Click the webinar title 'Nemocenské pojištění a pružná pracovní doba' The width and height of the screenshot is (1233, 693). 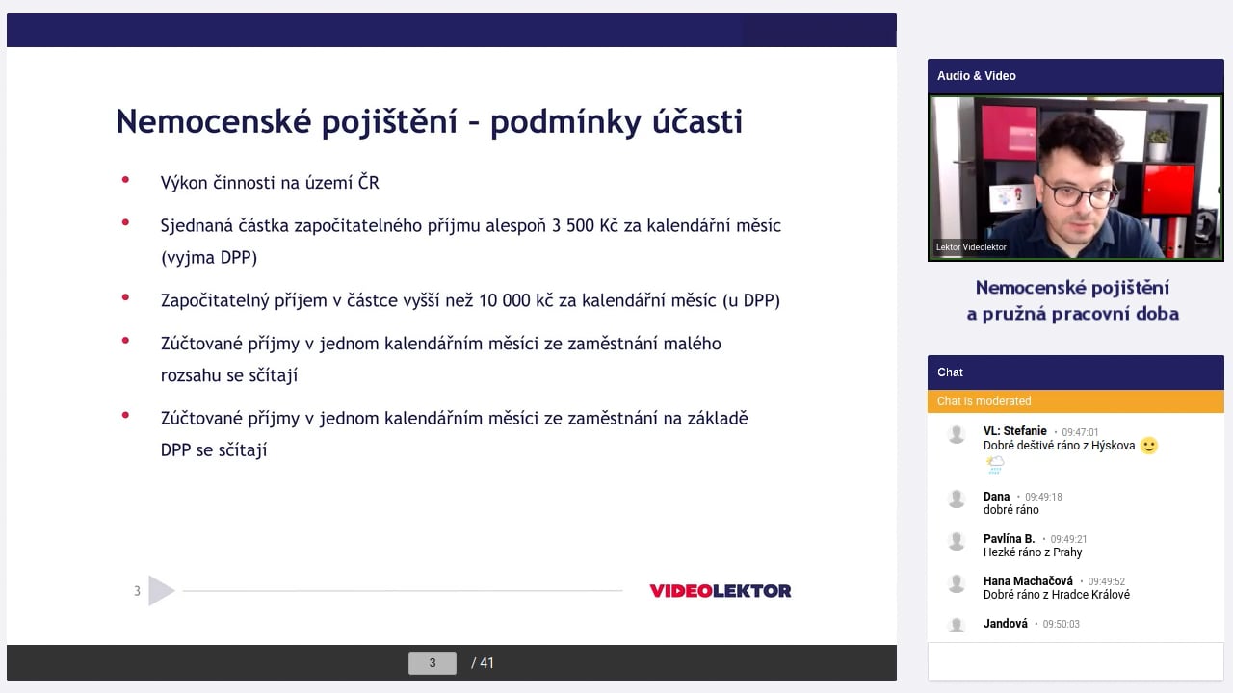pos(1073,300)
